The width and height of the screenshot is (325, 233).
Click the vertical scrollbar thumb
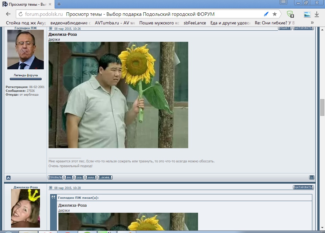coord(322,107)
